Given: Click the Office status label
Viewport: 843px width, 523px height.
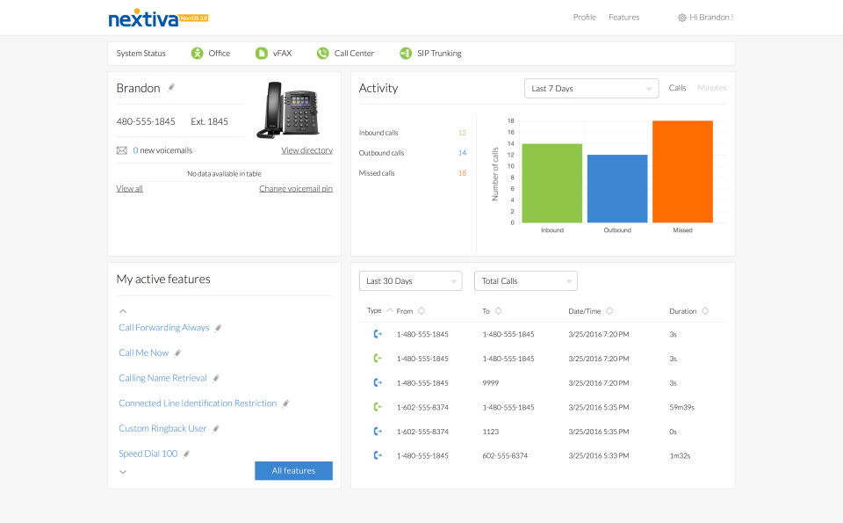Looking at the screenshot, I should click(220, 54).
